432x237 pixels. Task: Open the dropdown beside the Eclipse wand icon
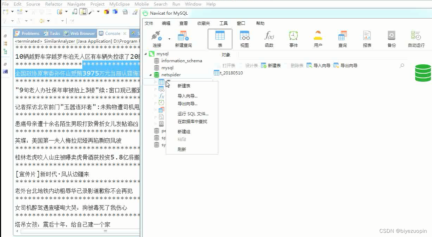coord(98,12)
